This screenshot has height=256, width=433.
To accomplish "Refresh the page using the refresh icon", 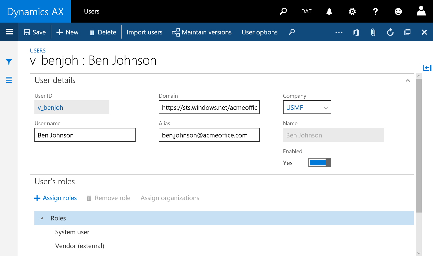I will point(390,32).
